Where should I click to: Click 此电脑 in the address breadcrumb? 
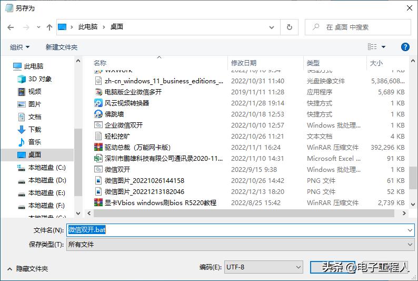point(88,27)
